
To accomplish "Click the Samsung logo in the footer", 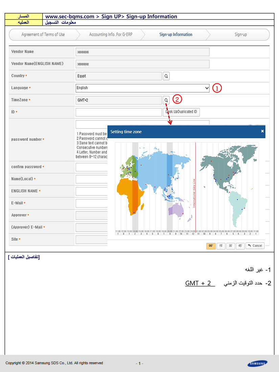I will [257, 364].
